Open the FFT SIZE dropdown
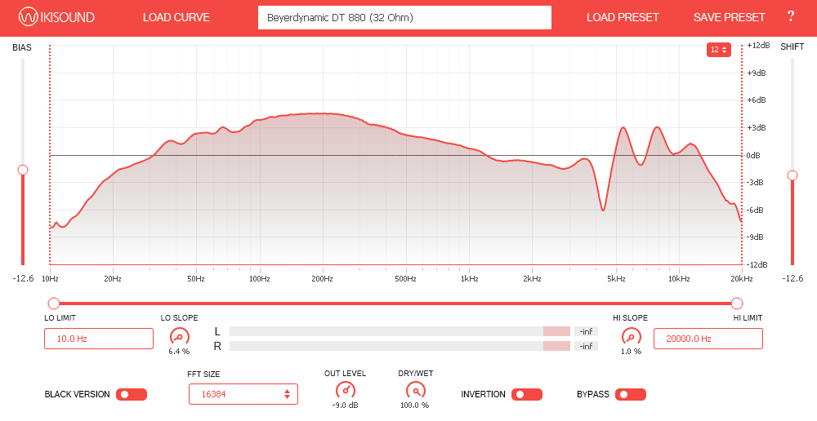The image size is (817, 421). click(243, 394)
